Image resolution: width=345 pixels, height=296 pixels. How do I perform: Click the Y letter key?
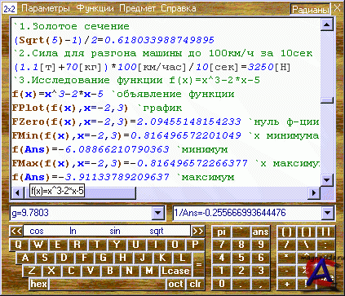[x=116, y=245]
